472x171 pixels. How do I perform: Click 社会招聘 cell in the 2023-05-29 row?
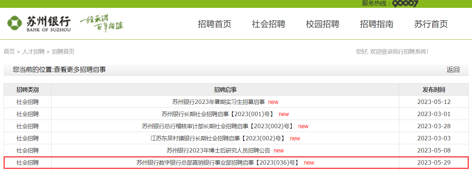[x=28, y=162]
